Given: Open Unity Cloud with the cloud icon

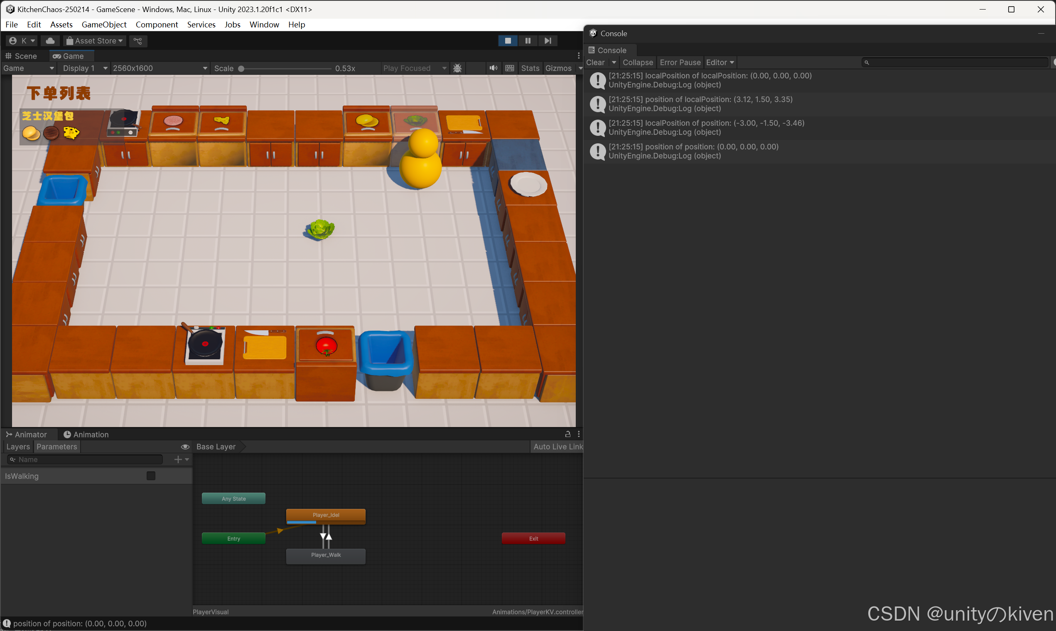Looking at the screenshot, I should point(50,40).
